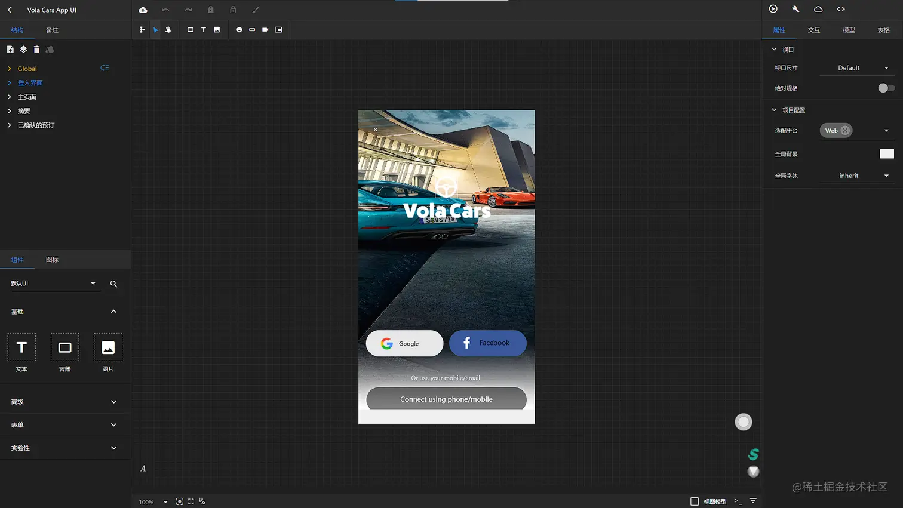Click the layers stack icon
The height and width of the screenshot is (508, 903).
pos(23,50)
